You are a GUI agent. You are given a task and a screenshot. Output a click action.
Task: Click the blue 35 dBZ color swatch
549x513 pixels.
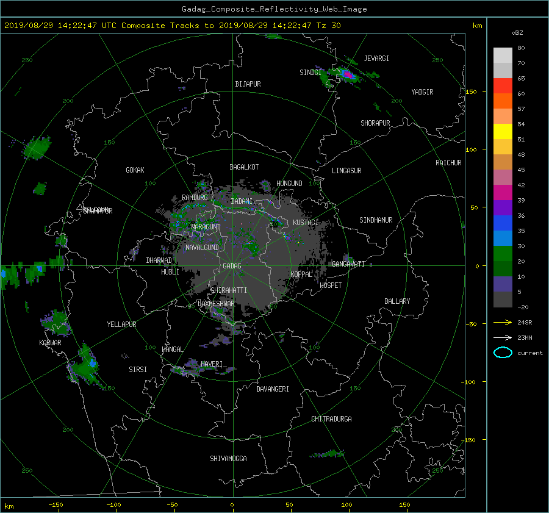click(x=503, y=223)
